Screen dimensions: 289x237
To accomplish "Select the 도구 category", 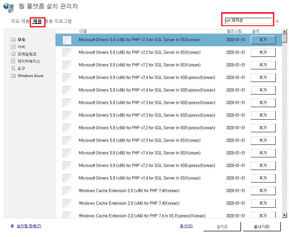I will tap(21, 69).
